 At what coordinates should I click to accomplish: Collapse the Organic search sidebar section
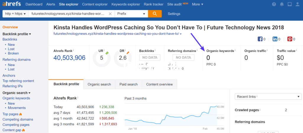click(17, 93)
